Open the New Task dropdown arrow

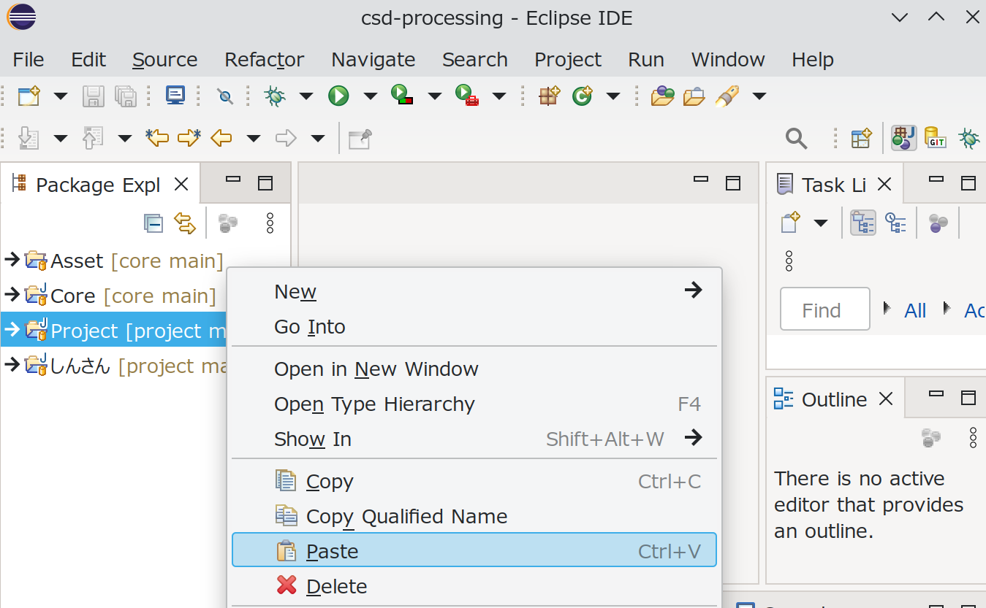point(821,223)
